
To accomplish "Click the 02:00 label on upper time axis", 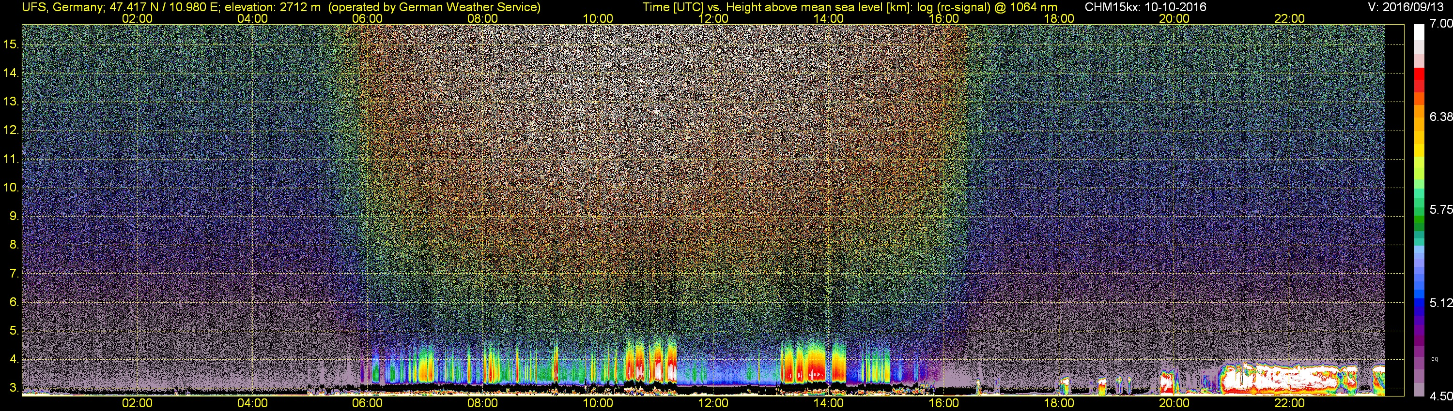I will coord(137,18).
